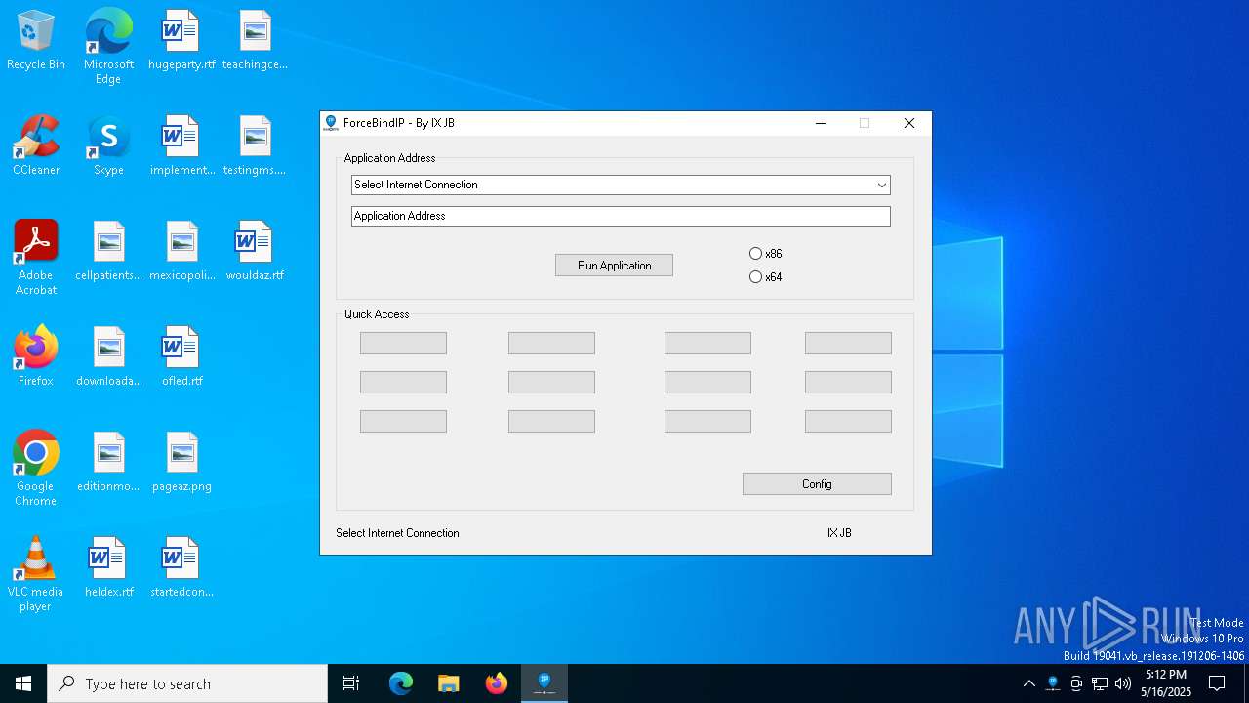The height and width of the screenshot is (703, 1249).
Task: Click the ForceBindIP title bar app icon
Action: coord(331,123)
